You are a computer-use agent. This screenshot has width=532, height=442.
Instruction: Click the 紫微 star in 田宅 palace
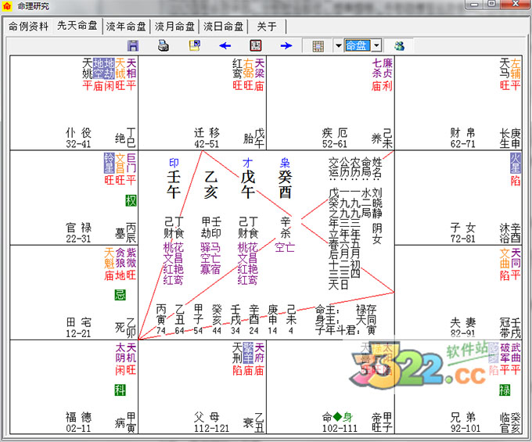pos(131,258)
